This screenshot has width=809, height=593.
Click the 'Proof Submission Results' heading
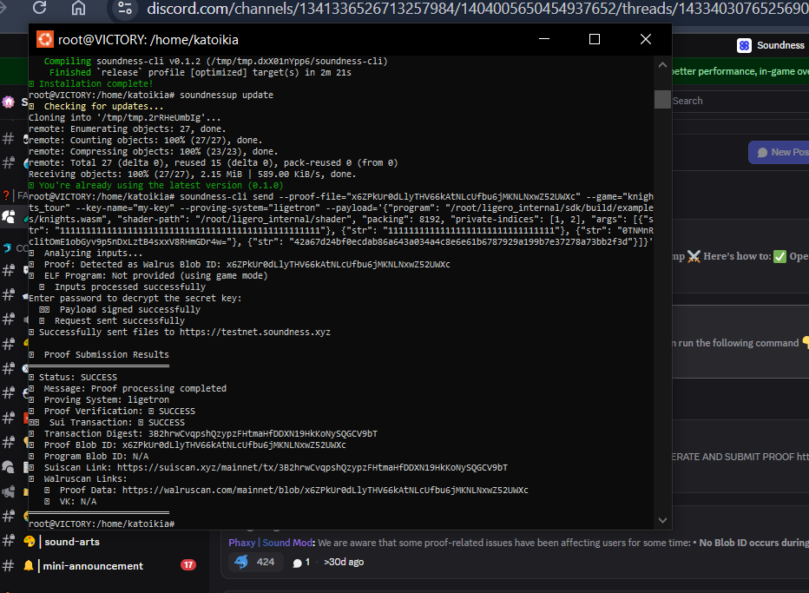click(99, 354)
